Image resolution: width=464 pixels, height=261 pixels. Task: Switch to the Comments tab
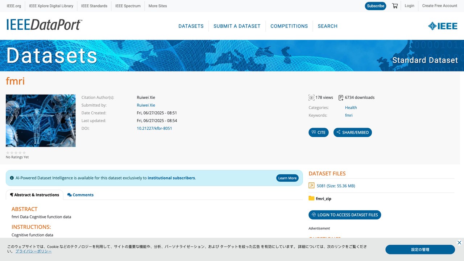click(80, 195)
